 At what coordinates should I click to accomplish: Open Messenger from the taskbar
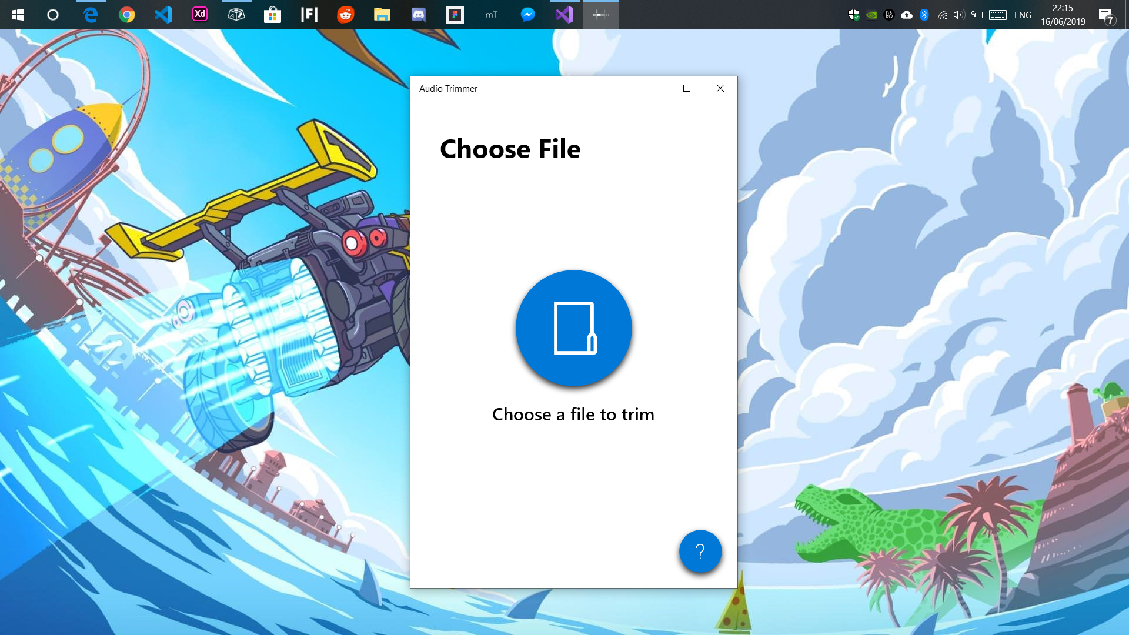coord(527,14)
